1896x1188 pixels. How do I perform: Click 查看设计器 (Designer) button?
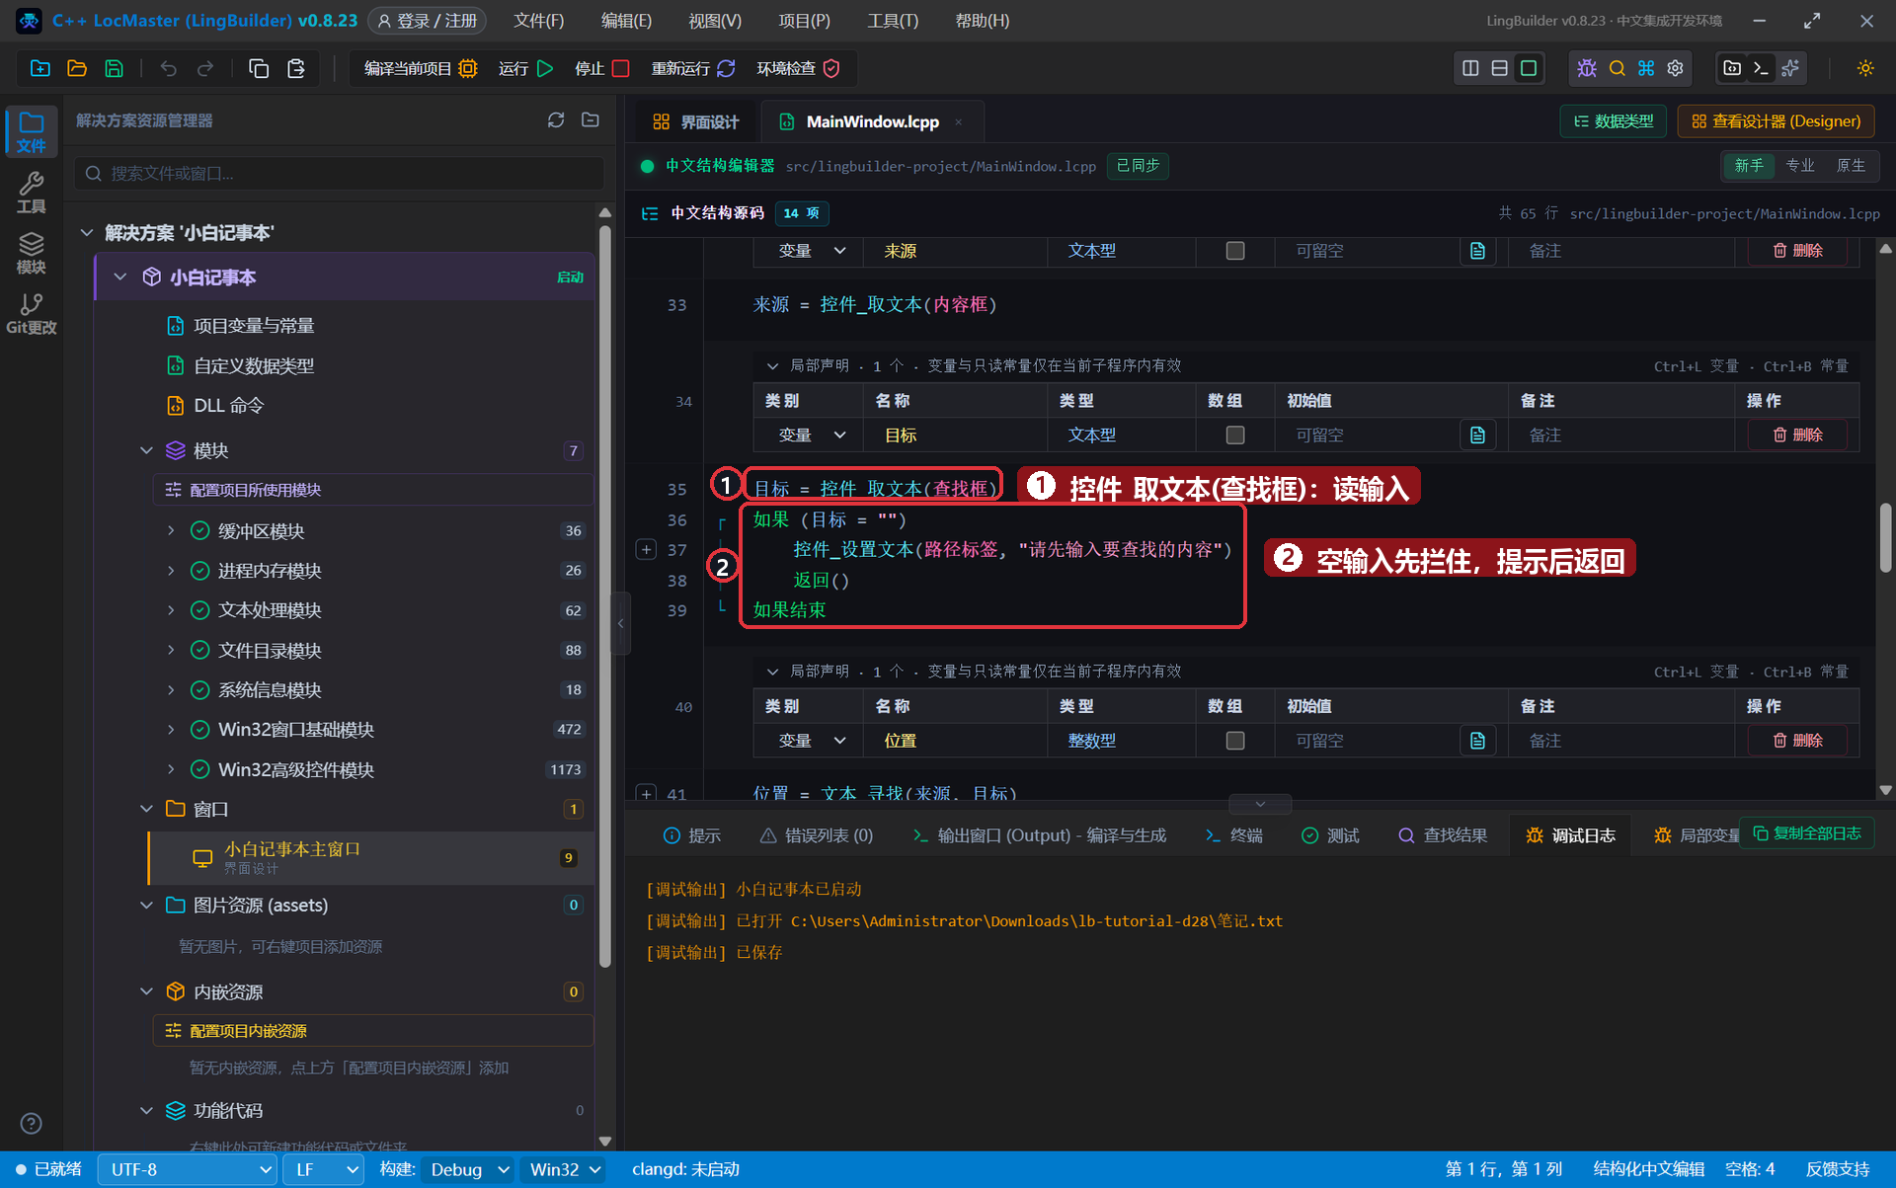pos(1776,120)
